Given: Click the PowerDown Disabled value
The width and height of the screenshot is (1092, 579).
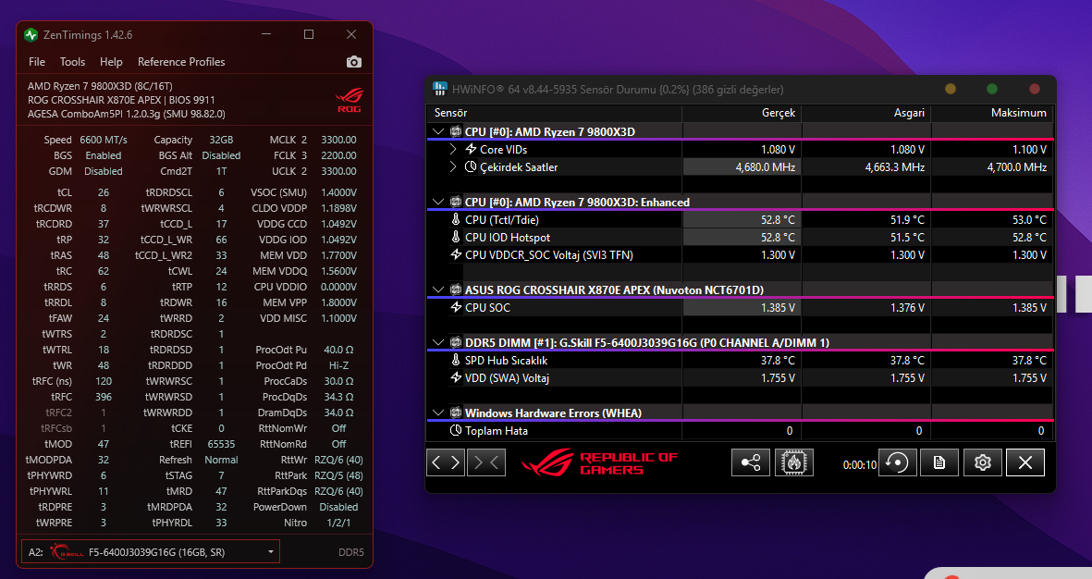Looking at the screenshot, I should pyautogui.click(x=338, y=507).
